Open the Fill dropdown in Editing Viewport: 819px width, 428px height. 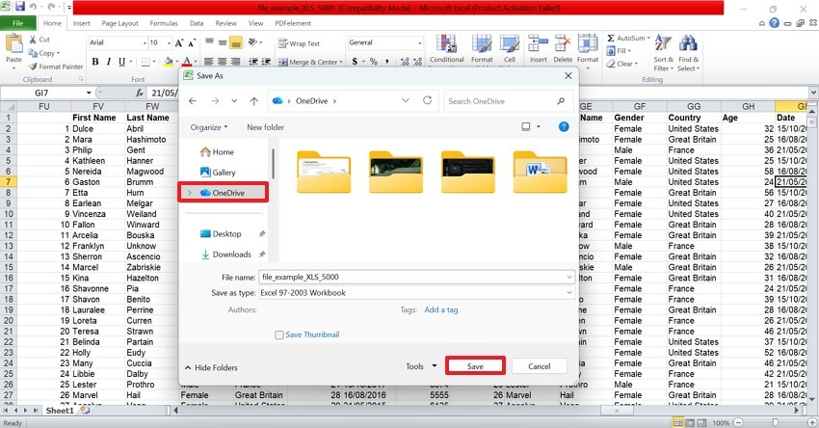tap(629, 51)
